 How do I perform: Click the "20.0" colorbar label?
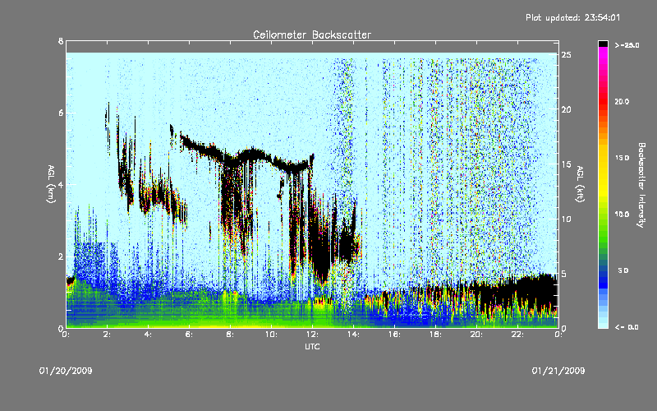(x=622, y=101)
